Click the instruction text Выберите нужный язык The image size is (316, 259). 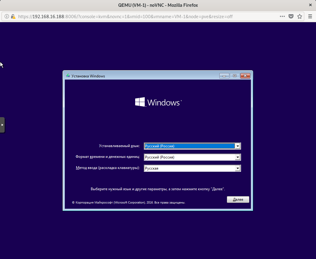[x=158, y=189]
